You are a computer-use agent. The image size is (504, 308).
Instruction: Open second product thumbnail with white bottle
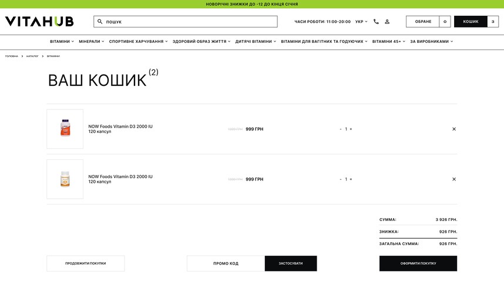point(65,179)
